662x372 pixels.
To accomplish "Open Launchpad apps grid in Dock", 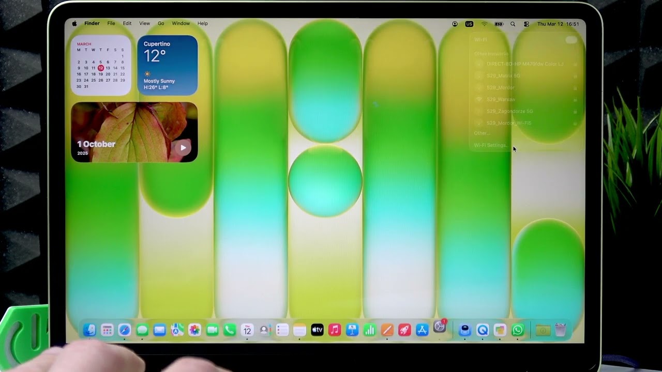I will coord(107,330).
